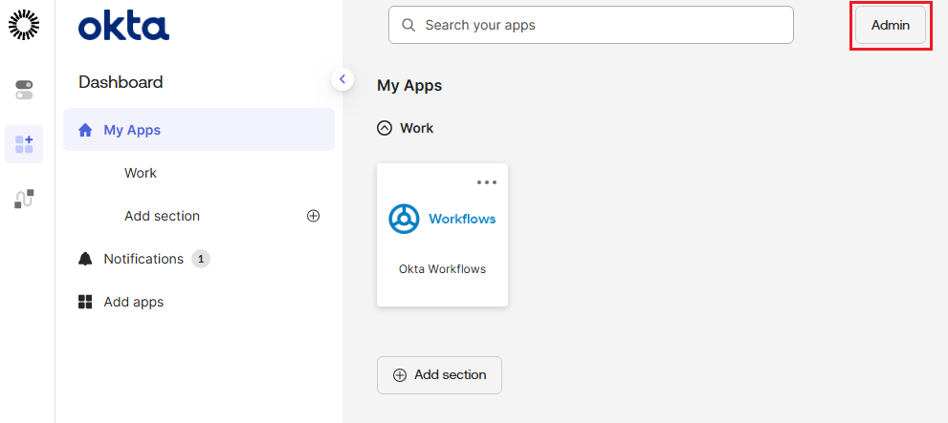The height and width of the screenshot is (423, 948).
Task: Collapse the Work section chevron
Action: [385, 128]
